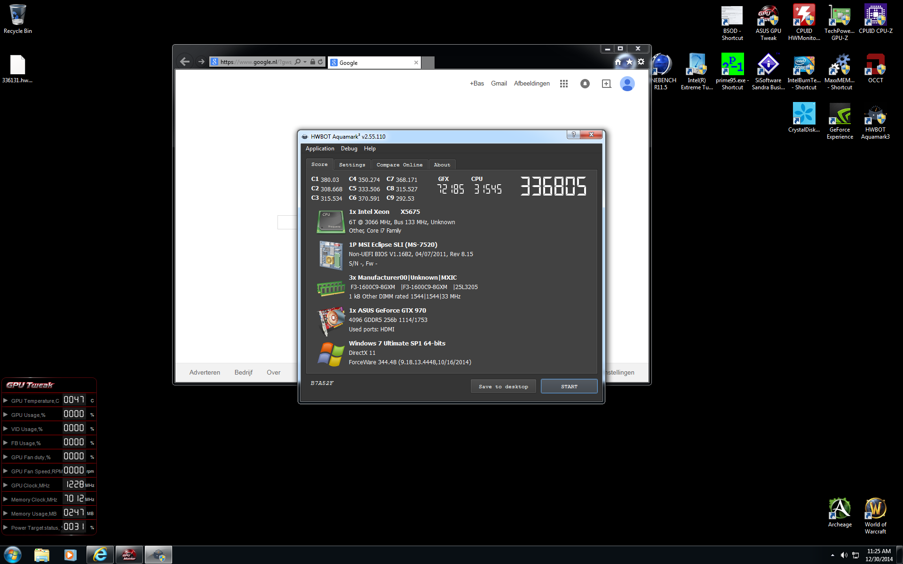
Task: Open GeForce Experience desktop icon
Action: [x=840, y=121]
